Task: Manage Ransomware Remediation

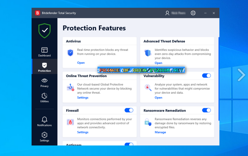Action: click(160, 132)
